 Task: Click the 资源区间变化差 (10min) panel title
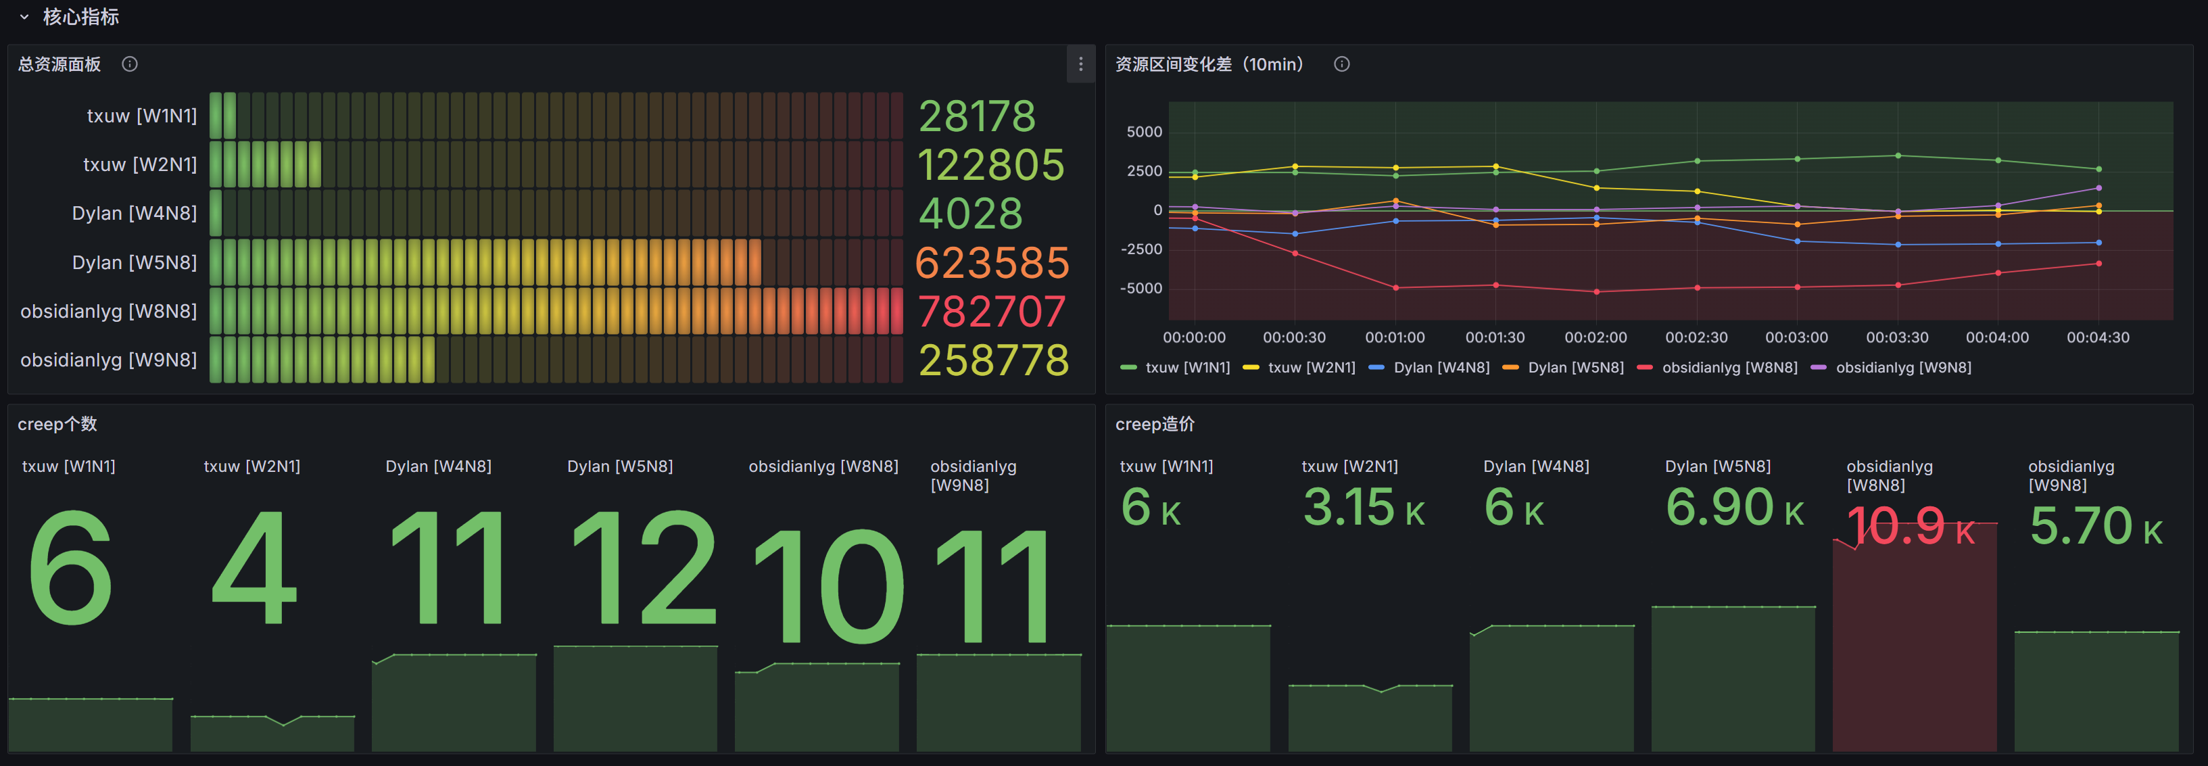[x=1209, y=64]
